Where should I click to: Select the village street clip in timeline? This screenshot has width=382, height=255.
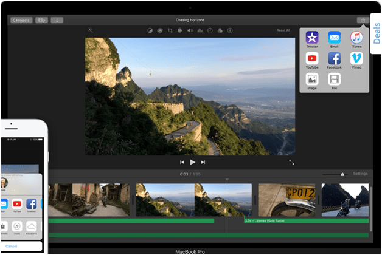pos(89,200)
